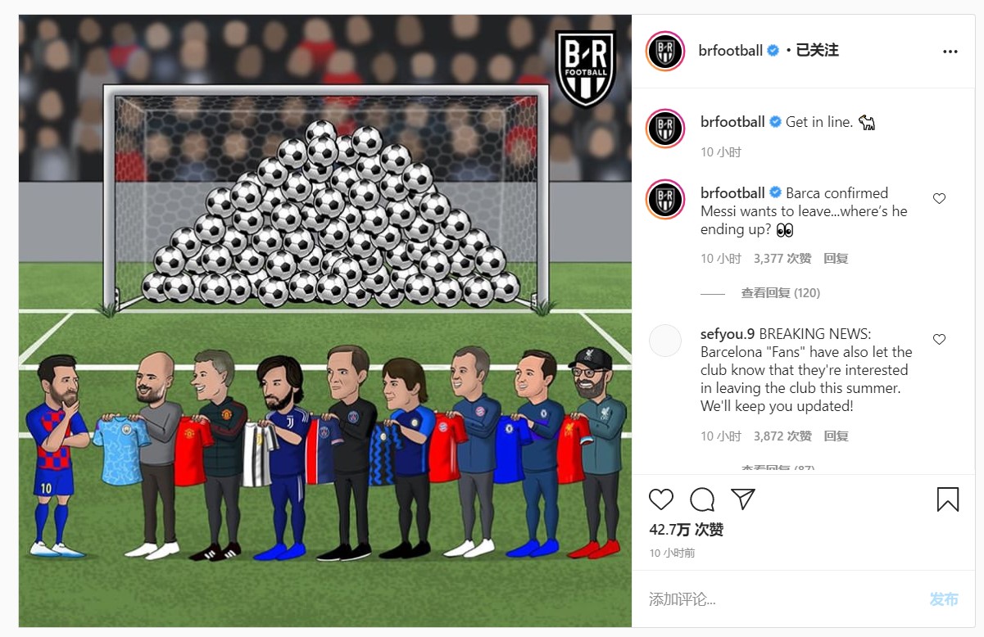Open the 已关注 following options
The height and width of the screenshot is (637, 984).
[817, 51]
